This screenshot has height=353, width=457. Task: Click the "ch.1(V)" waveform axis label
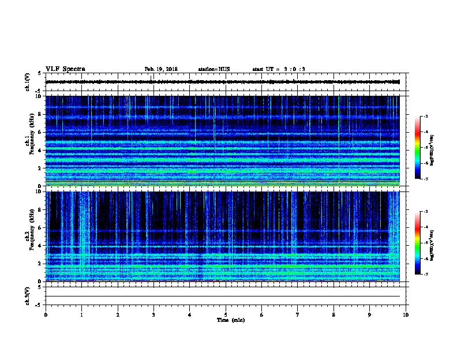pyautogui.click(x=27, y=82)
